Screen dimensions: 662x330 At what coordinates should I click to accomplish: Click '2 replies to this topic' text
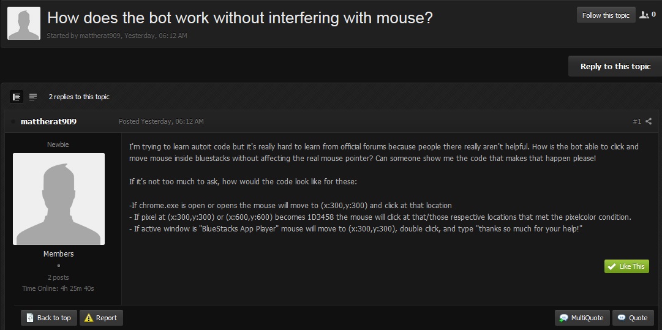tap(79, 97)
